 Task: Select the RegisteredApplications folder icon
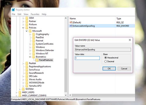[27, 66]
